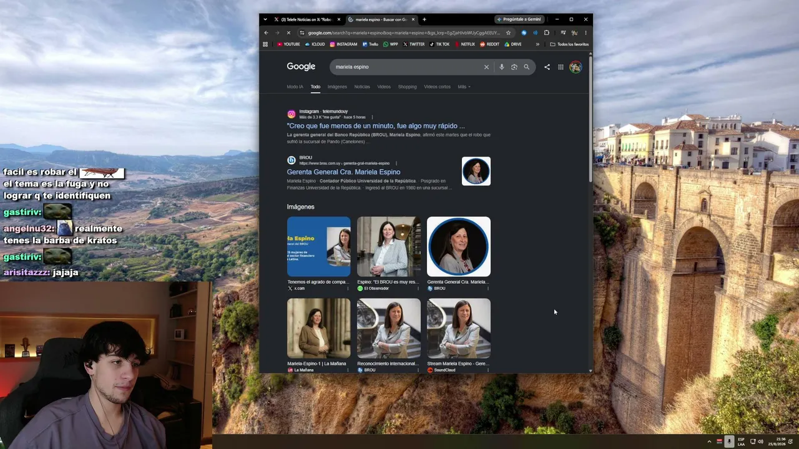Select the Noticias search tab
The width and height of the screenshot is (799, 449).
pos(362,87)
